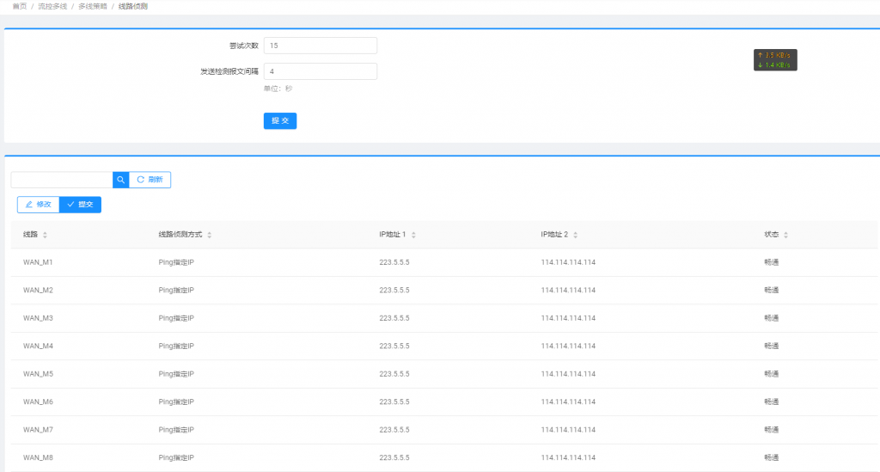Click the table search text box
The width and height of the screenshot is (880, 472).
(x=62, y=180)
